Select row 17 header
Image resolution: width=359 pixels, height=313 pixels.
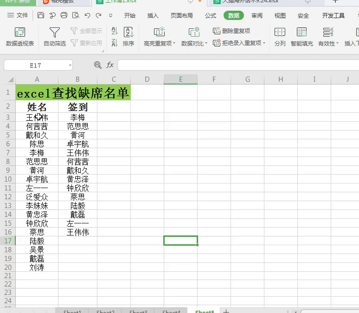coord(8,241)
